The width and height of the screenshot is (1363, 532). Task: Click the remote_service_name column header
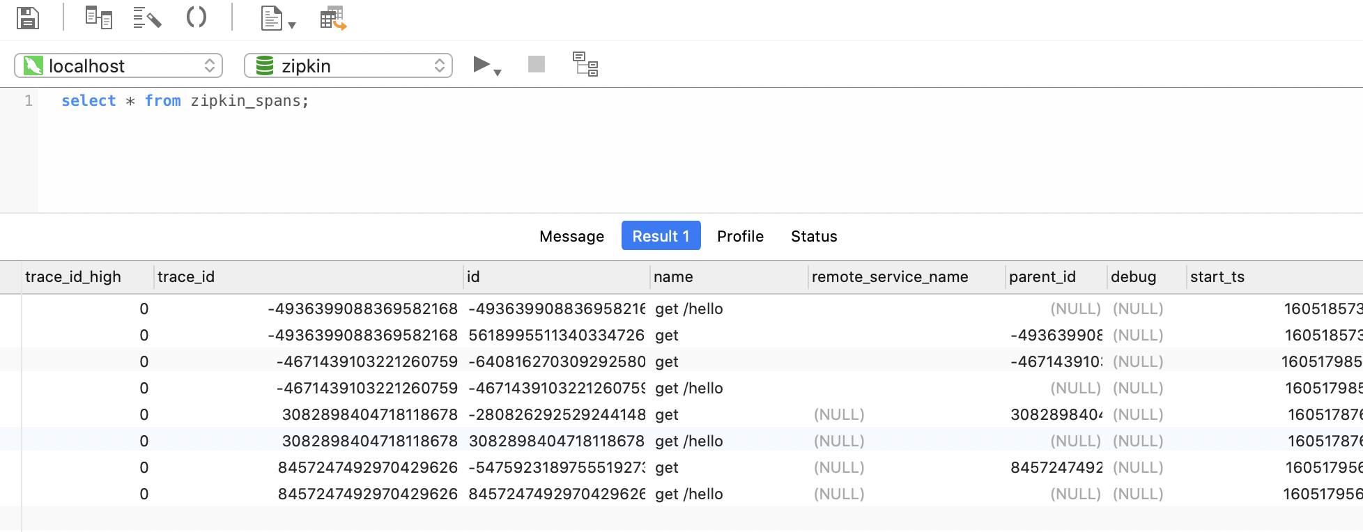pos(907,277)
